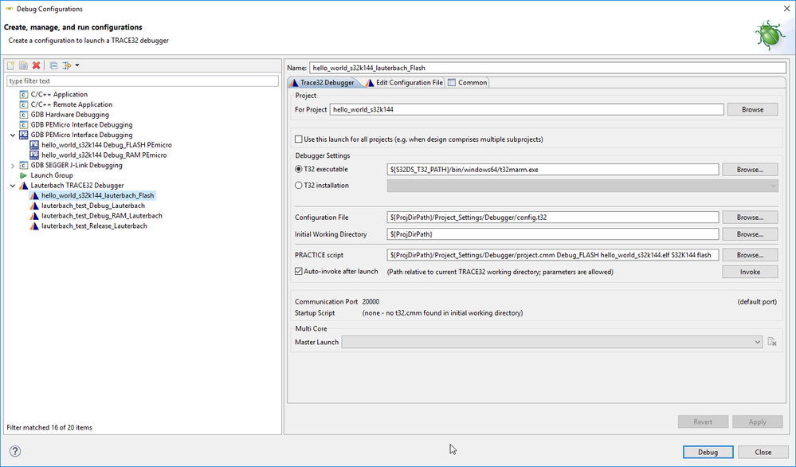
Task: Click the Lauterbach TRACE32 Debugger category icon
Action: click(x=23, y=186)
